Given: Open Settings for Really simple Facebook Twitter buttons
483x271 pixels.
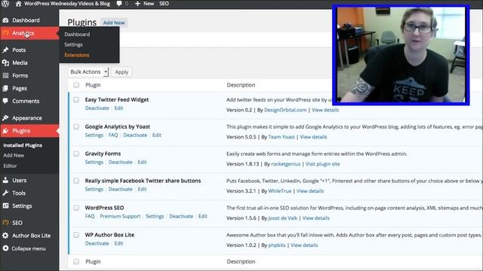Looking at the screenshot, I should pos(94,189).
